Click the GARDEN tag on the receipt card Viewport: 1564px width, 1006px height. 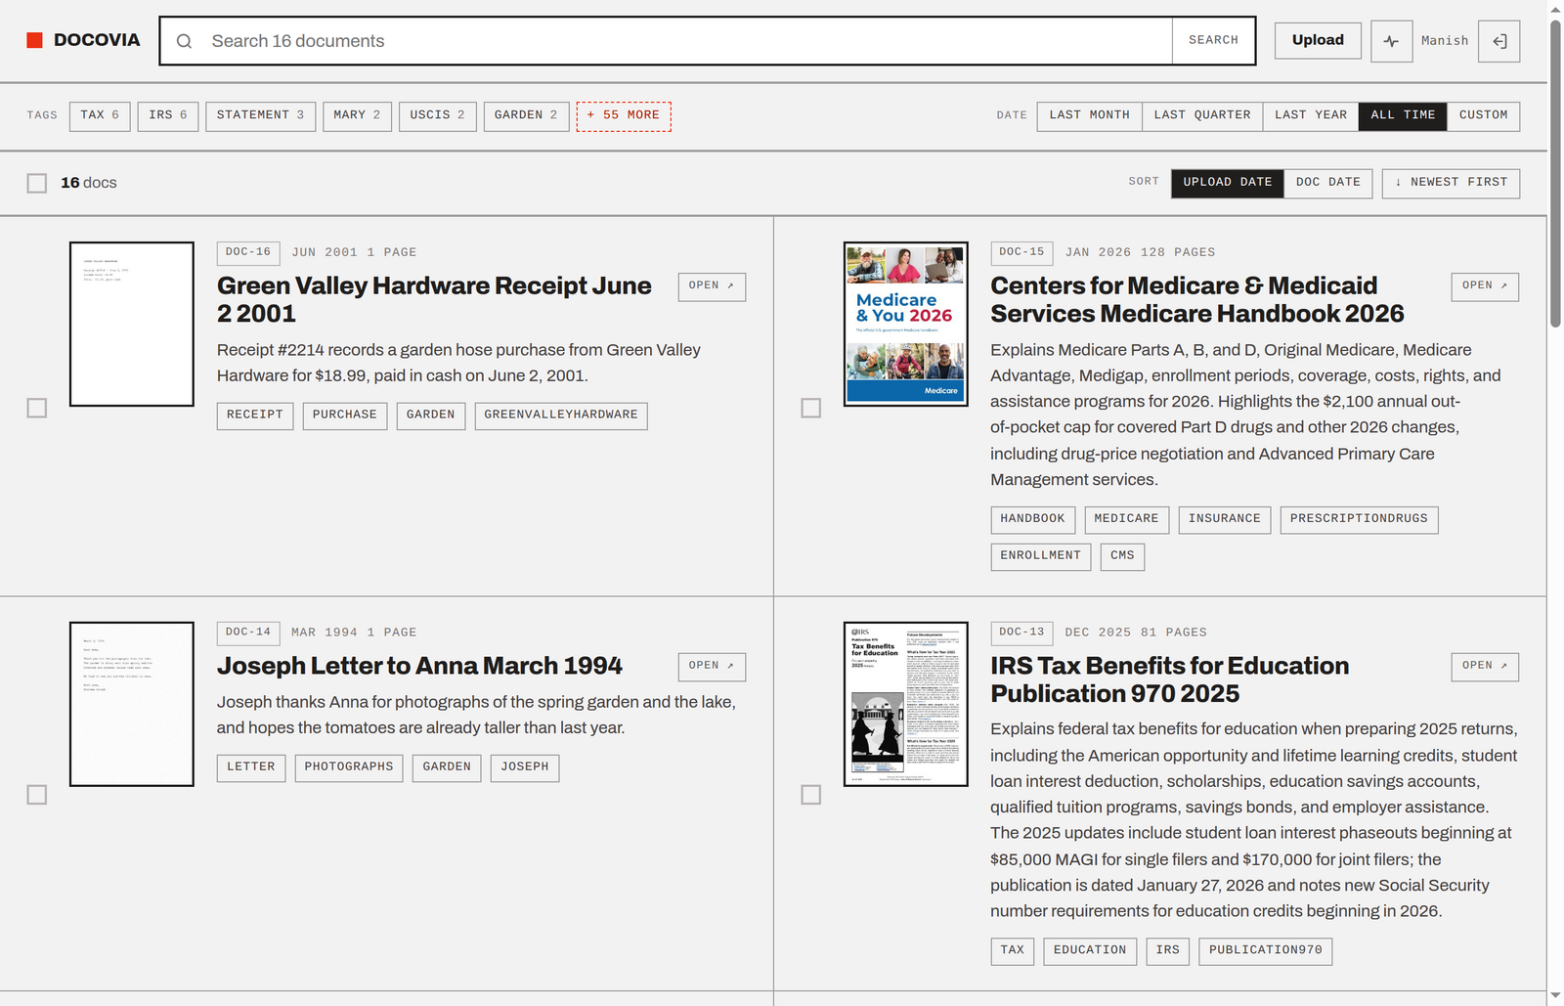point(431,416)
